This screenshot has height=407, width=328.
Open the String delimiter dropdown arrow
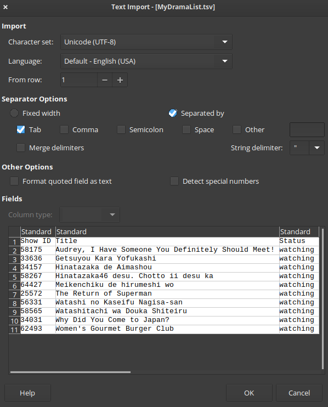coord(317,148)
